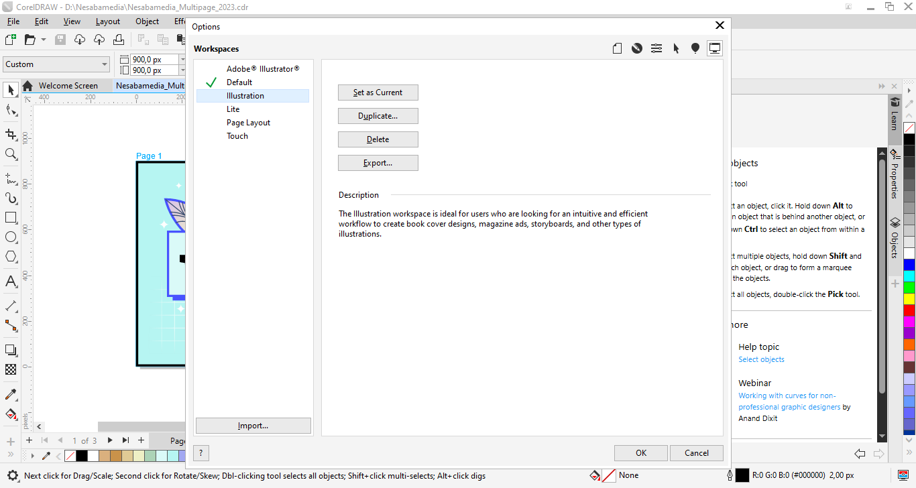Open the Document options page icon
The width and height of the screenshot is (916, 488).
coord(617,48)
